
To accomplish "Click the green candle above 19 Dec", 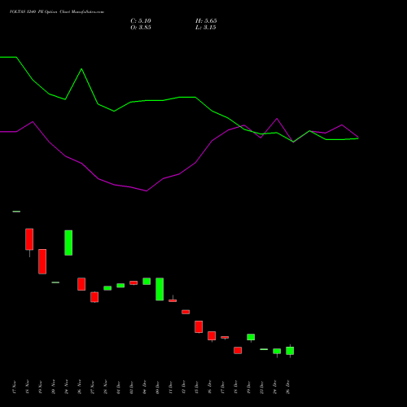I will pos(251,337).
